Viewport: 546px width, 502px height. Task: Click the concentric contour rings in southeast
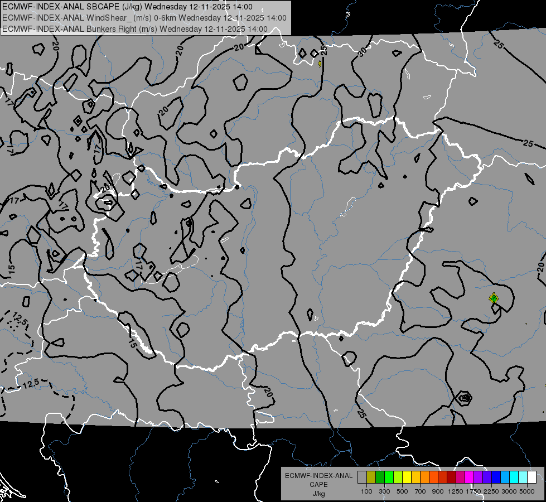[x=465, y=398]
